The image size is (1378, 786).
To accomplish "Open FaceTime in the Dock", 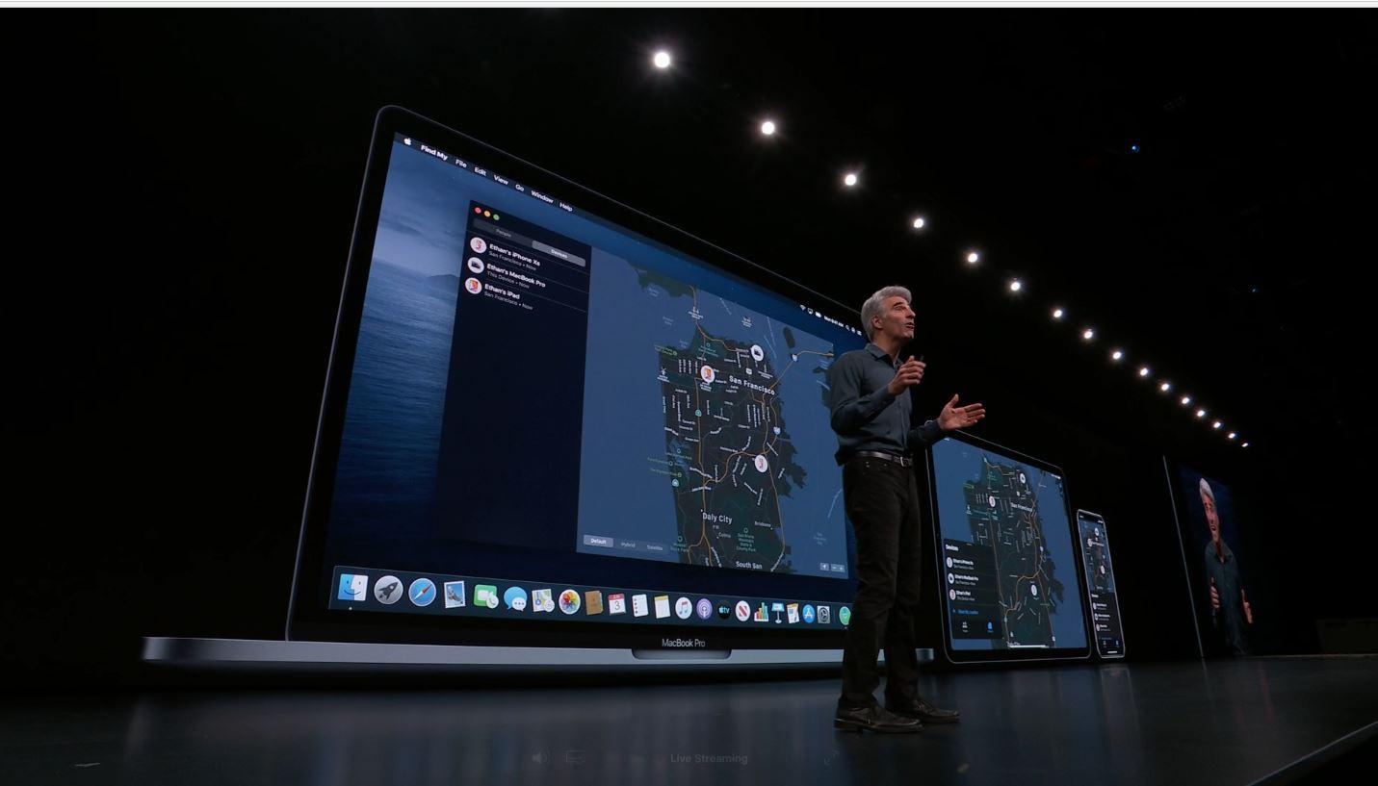I will (x=485, y=596).
